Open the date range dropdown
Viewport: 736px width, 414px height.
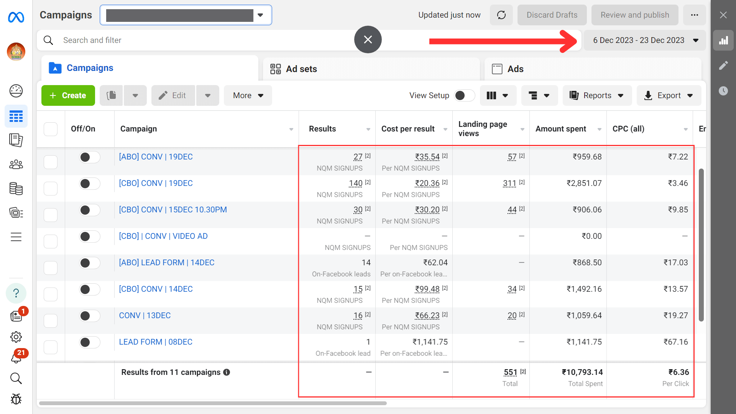pos(645,40)
